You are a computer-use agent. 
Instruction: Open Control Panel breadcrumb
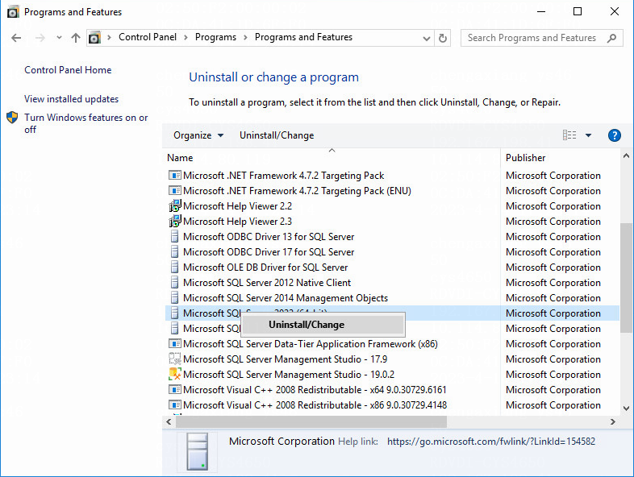coord(148,37)
